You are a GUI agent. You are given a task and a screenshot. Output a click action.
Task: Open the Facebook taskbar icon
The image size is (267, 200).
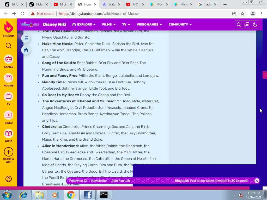coord(88,195)
